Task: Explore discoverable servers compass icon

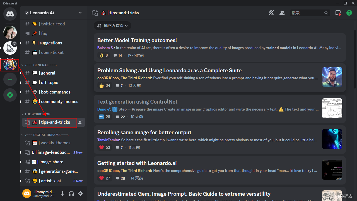Action: (x=10, y=95)
